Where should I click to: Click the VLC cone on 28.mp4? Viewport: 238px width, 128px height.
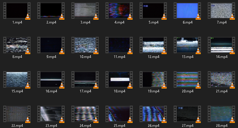232,119
